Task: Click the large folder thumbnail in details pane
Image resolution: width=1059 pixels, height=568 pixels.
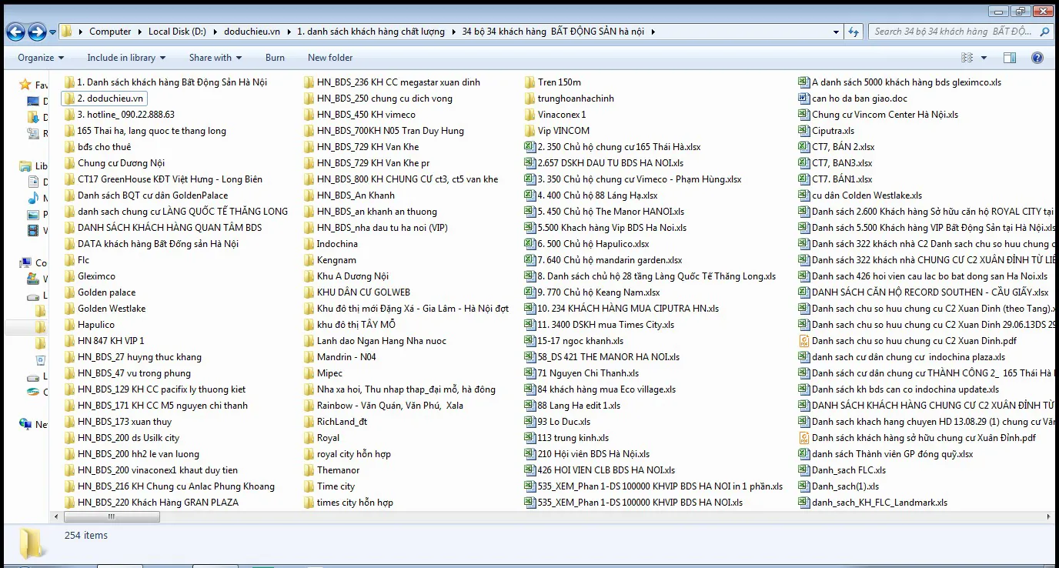Action: coord(32,543)
